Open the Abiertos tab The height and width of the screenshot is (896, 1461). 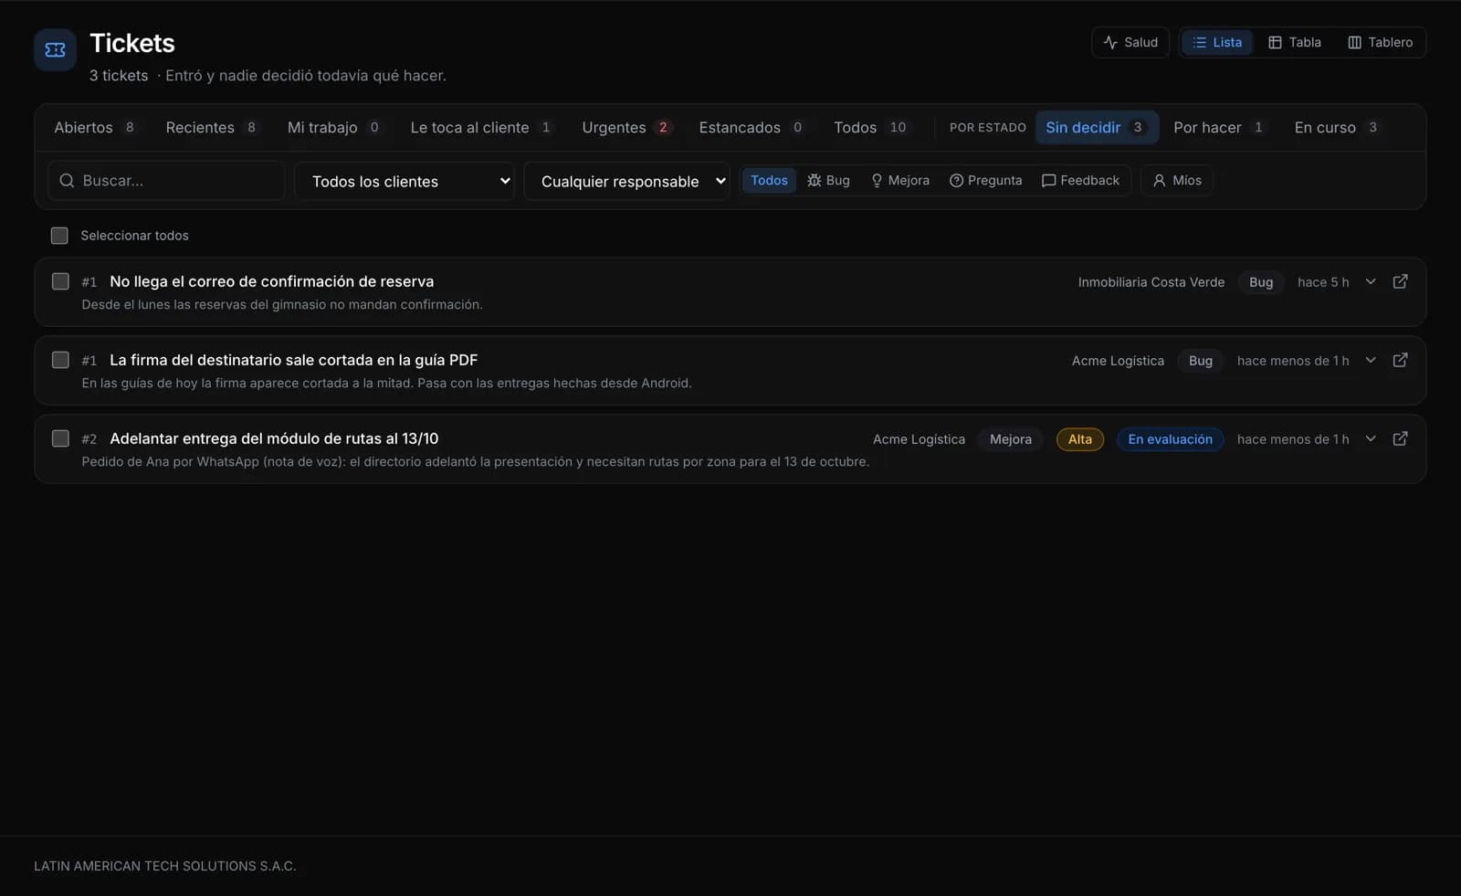[95, 127]
